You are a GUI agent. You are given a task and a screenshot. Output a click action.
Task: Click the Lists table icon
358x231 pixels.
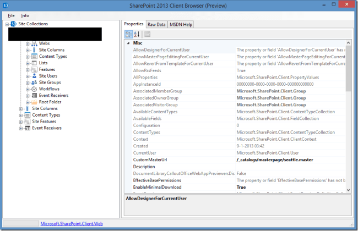click(34, 63)
